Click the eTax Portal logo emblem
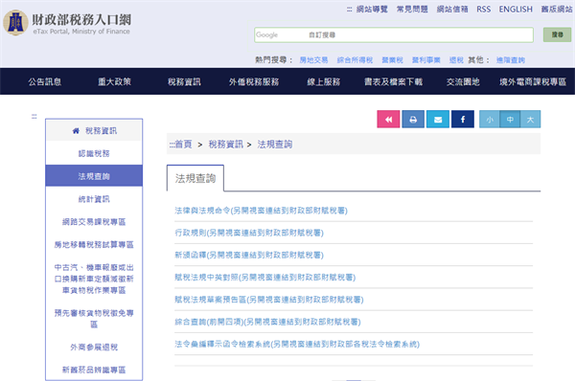Image resolution: width=575 pixels, height=381 pixels. [x=15, y=23]
